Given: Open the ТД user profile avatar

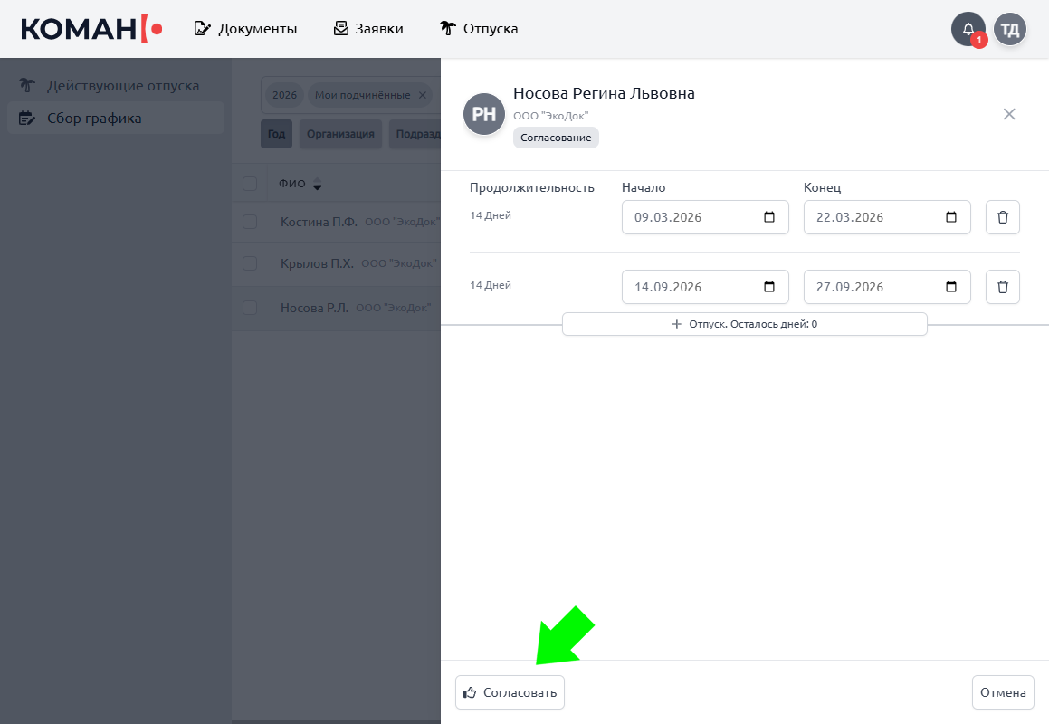Looking at the screenshot, I should click(x=1009, y=29).
